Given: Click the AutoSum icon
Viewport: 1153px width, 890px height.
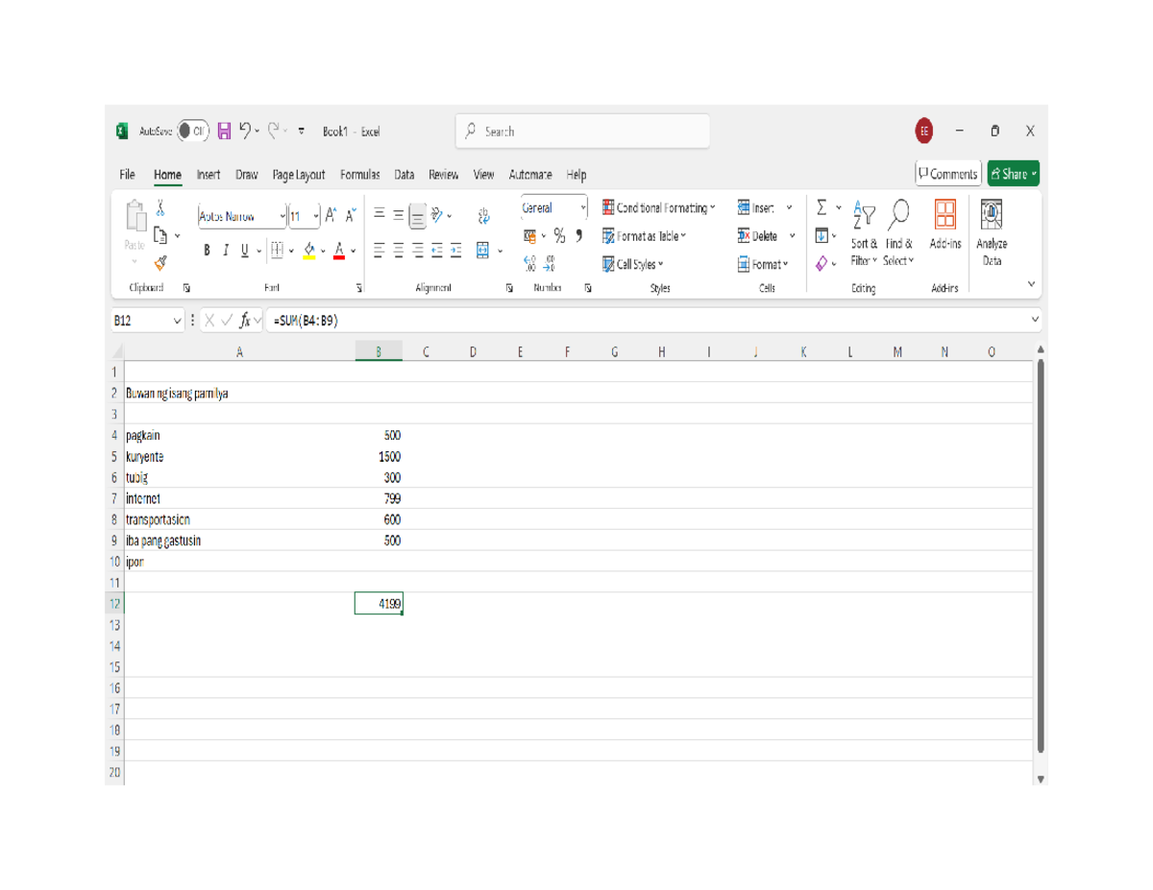Looking at the screenshot, I should tap(820, 205).
